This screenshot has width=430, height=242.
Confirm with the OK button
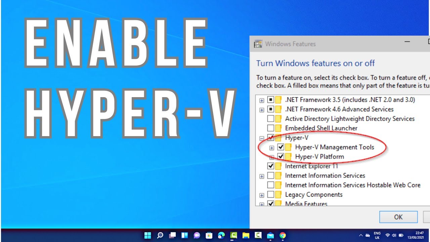tap(398, 217)
